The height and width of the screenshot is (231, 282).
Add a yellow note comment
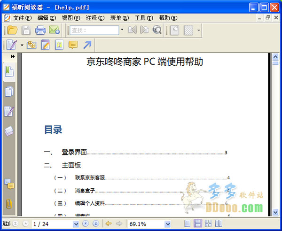[x=73, y=45]
